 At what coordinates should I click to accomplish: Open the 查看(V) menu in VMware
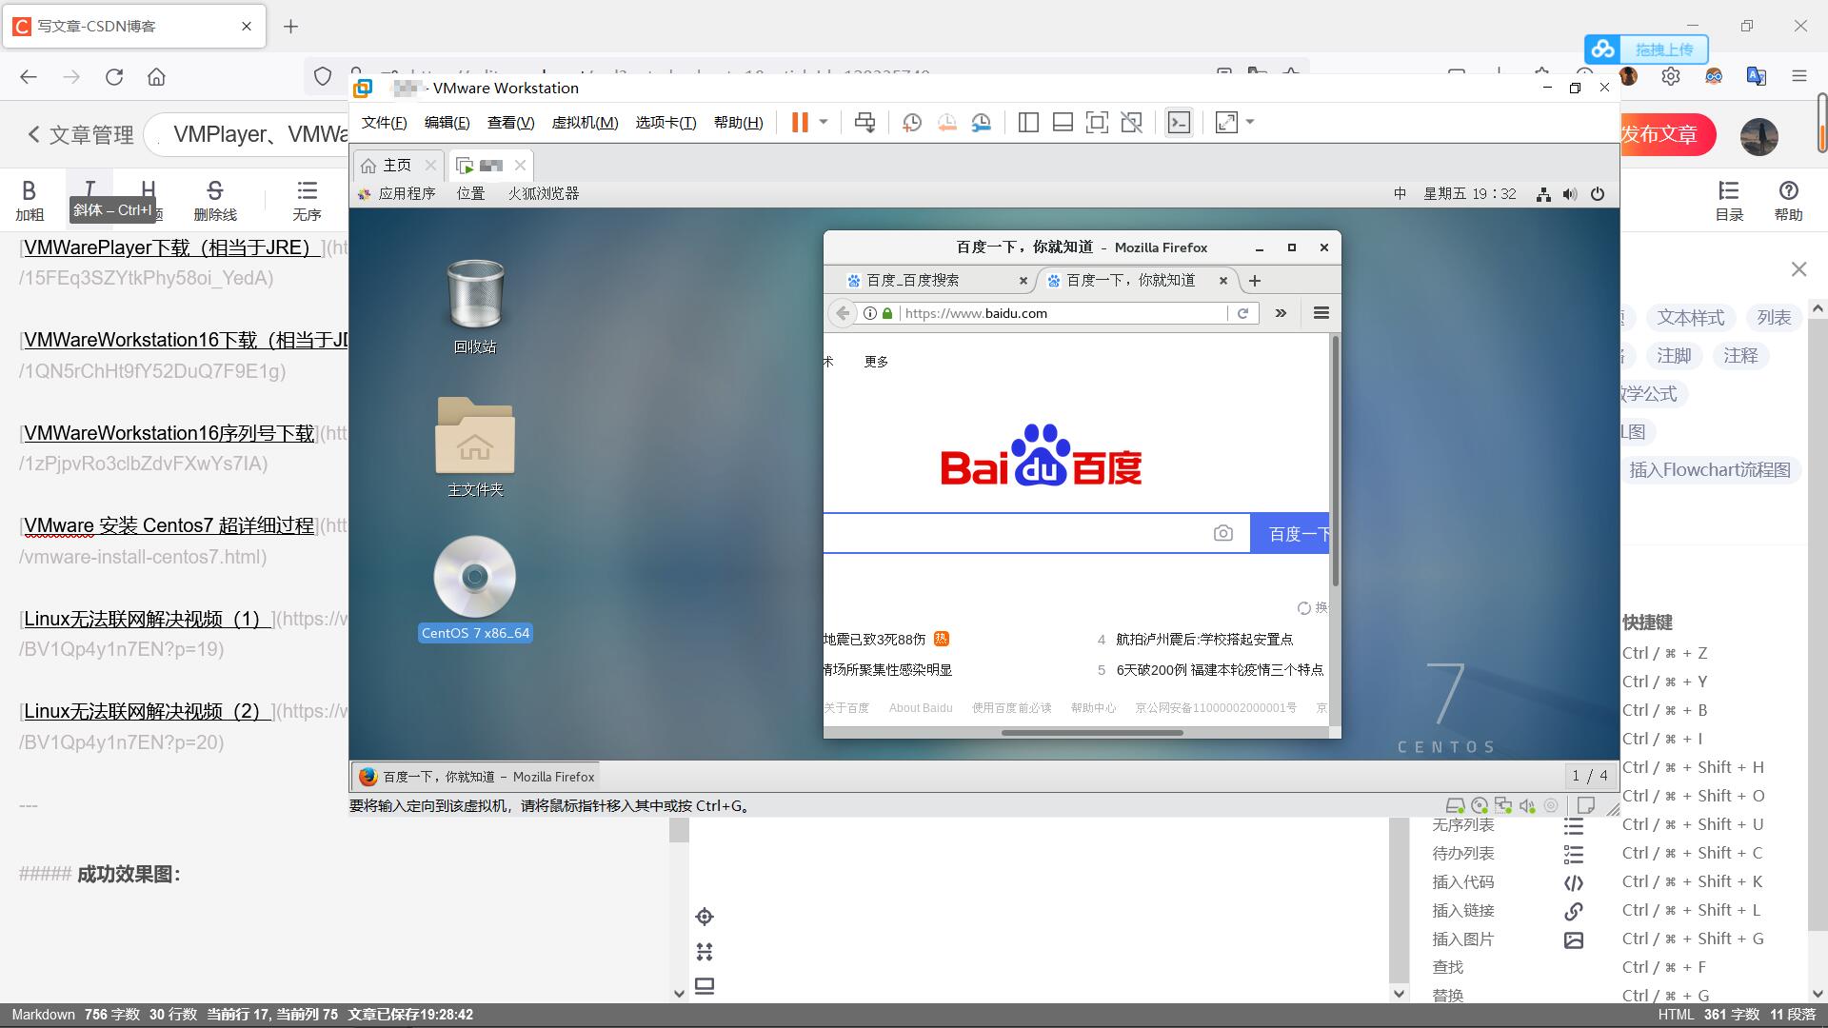(510, 123)
